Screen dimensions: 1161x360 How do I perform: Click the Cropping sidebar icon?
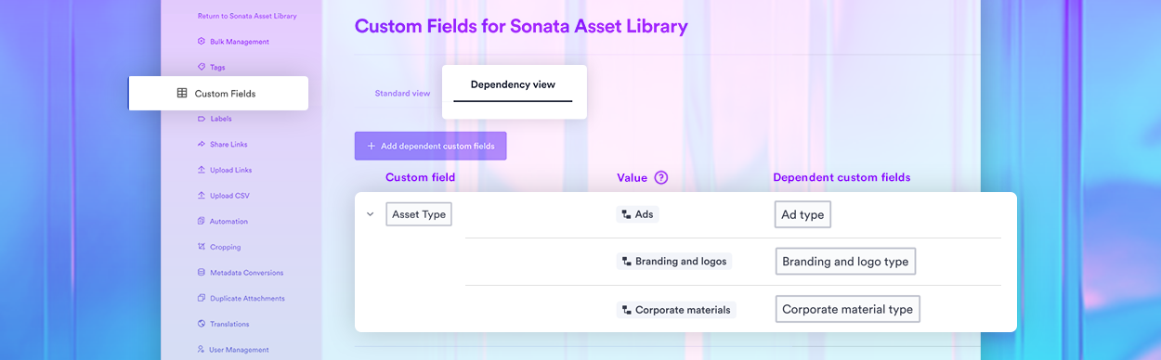coord(202,247)
